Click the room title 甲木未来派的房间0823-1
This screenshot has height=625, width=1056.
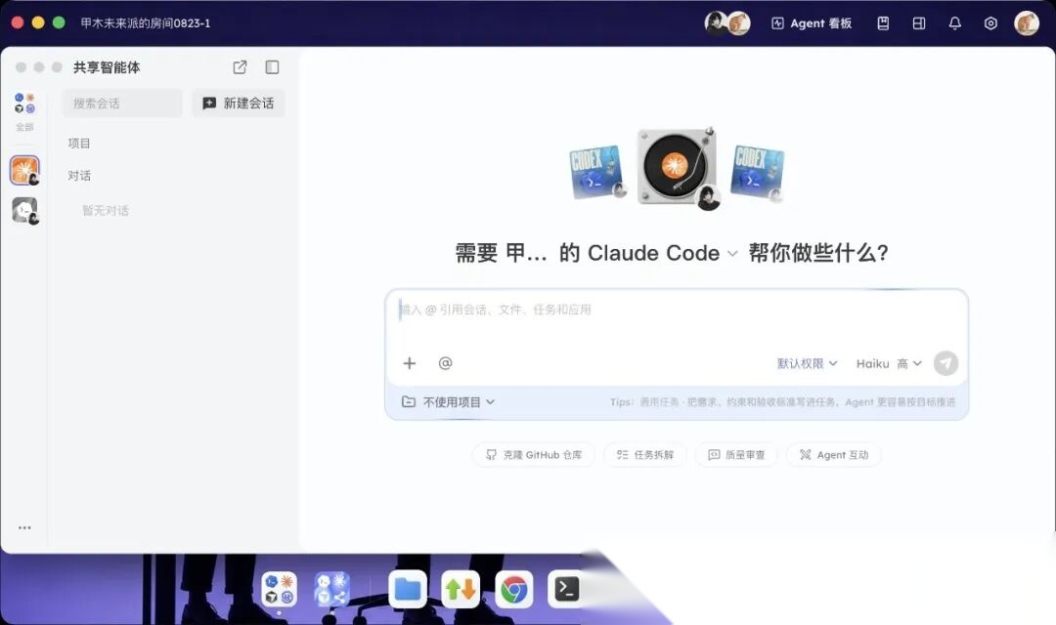click(x=146, y=23)
